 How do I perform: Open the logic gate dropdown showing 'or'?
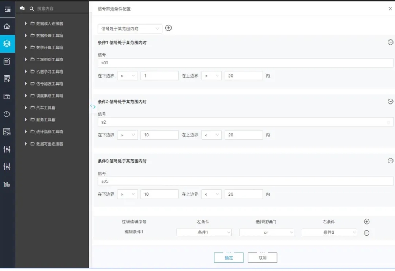(266, 232)
